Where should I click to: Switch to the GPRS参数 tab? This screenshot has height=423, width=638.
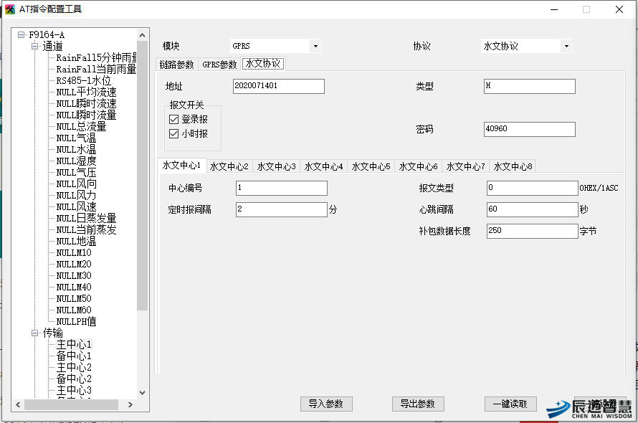tap(219, 65)
